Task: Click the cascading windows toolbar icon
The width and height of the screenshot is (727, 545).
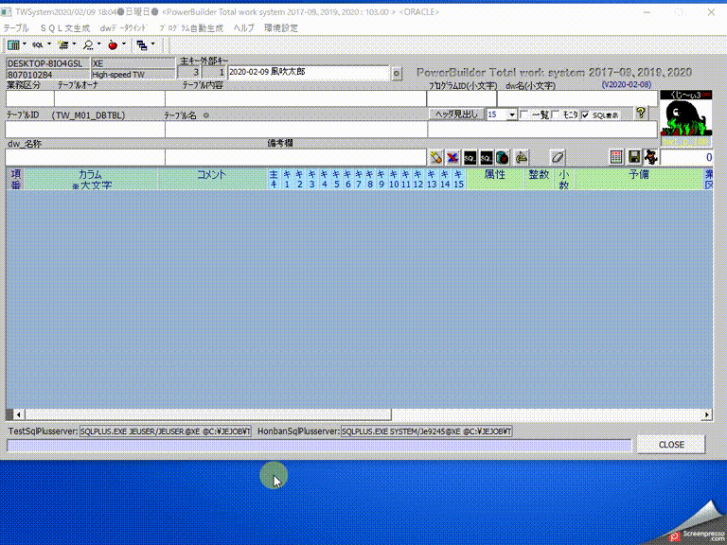Action: [x=142, y=45]
